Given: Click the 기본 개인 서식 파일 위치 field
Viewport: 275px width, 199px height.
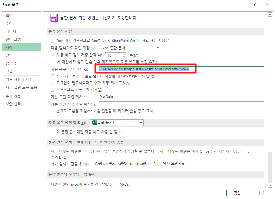Looking at the screenshot, I should pyautogui.click(x=181, y=104).
